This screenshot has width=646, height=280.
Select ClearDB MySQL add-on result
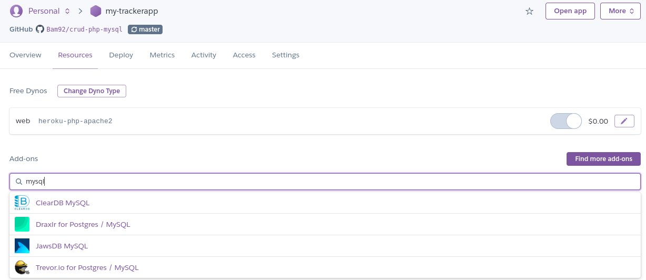325,203
